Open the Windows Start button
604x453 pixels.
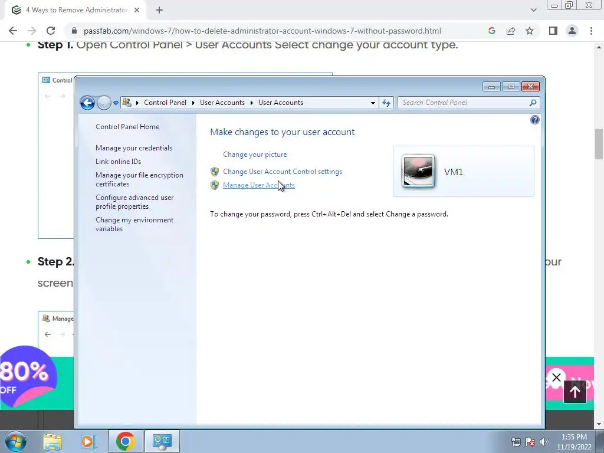[15, 441]
